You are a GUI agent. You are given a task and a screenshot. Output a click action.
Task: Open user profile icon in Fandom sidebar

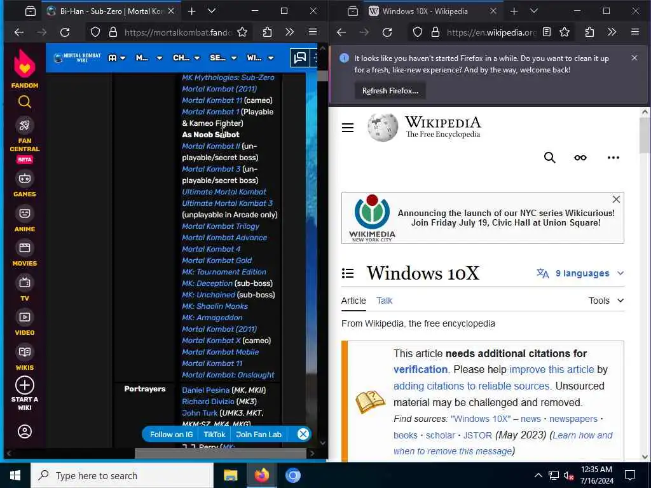point(25,431)
